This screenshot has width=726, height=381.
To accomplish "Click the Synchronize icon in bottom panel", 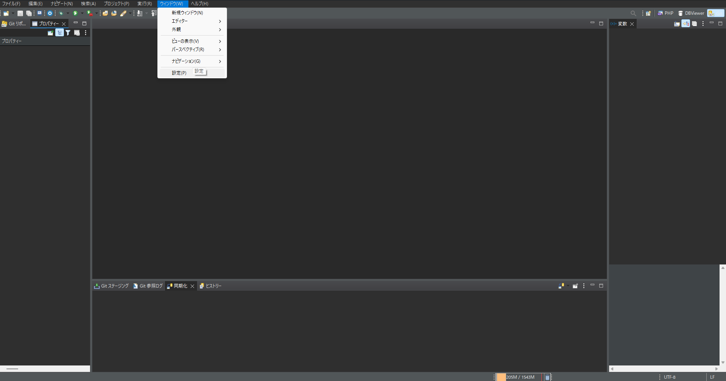I will click(561, 286).
